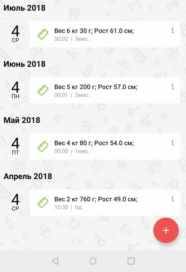Tap the ruler icon on the June 2018 entry

tap(43, 90)
